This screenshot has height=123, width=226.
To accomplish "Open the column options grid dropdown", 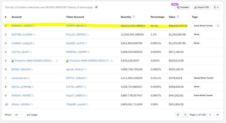I will click(x=216, y=7).
